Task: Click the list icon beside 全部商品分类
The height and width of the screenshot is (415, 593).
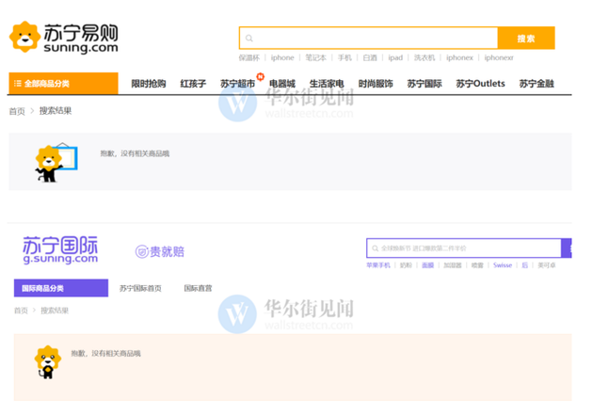Action: [x=17, y=83]
